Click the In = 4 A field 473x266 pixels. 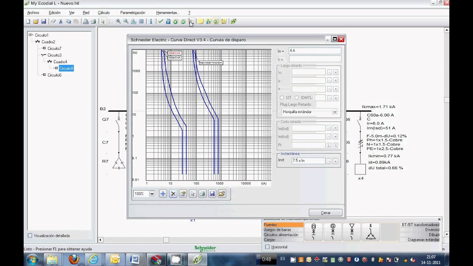(x=315, y=51)
